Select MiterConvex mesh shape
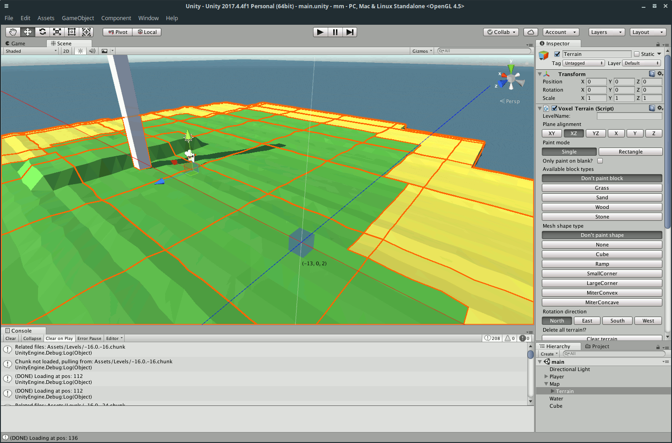This screenshot has width=672, height=443. pos(602,293)
